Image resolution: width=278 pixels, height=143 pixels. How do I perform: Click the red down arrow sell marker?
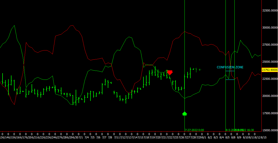click(x=170, y=73)
